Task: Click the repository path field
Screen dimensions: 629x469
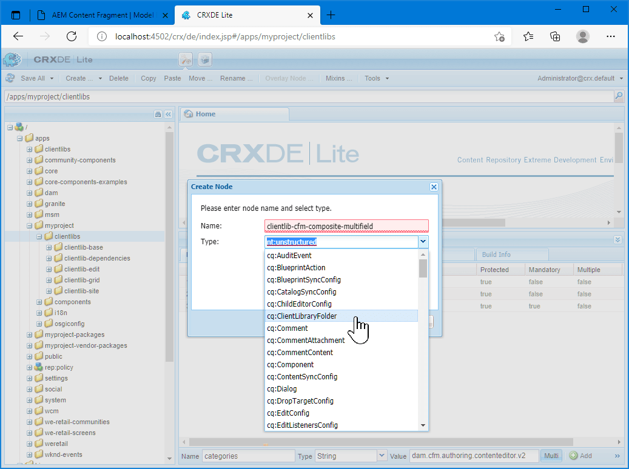Action: click(309, 96)
